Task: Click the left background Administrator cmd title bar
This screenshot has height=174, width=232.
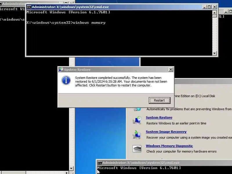Action: click(12, 3)
